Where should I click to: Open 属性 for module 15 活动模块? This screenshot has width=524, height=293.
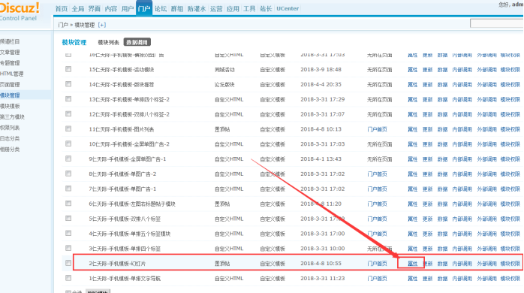click(x=413, y=70)
